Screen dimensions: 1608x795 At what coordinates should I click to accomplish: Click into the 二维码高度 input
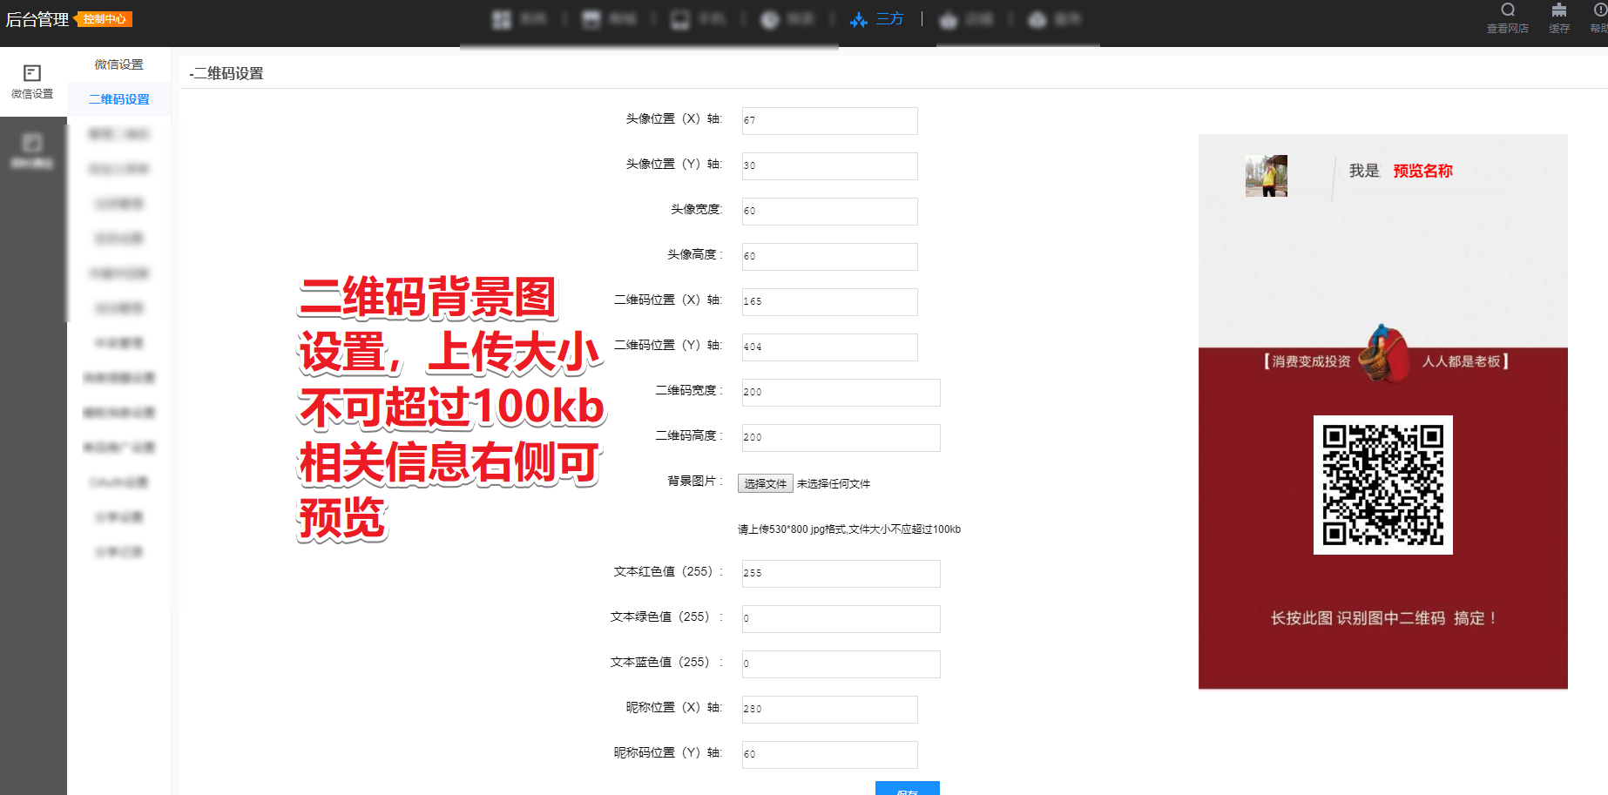[x=841, y=438]
